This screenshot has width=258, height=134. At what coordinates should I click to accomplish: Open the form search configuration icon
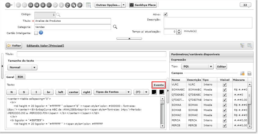pyautogui.click(x=88, y=5)
